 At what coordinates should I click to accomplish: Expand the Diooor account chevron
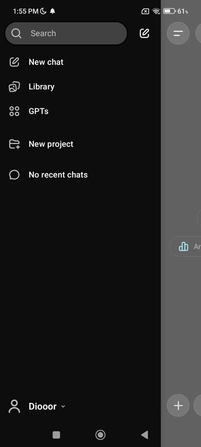tap(63, 406)
